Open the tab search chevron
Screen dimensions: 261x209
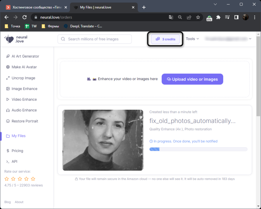pos(215,4)
